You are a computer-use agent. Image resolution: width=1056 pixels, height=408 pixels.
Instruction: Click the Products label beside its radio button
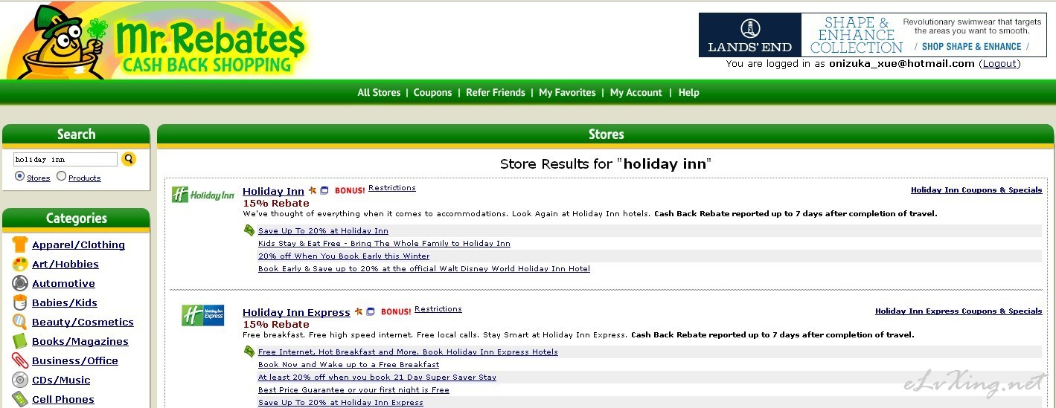point(84,178)
